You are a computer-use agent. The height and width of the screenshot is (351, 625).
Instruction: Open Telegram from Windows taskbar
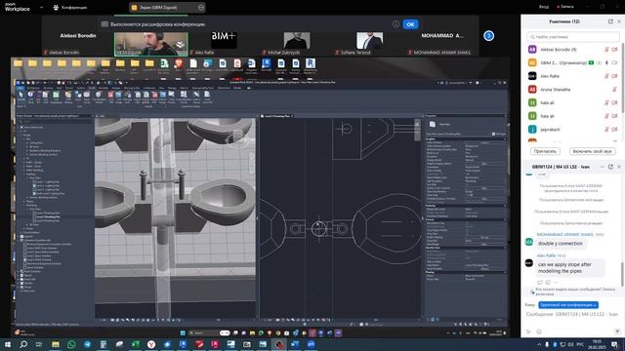coord(87,344)
